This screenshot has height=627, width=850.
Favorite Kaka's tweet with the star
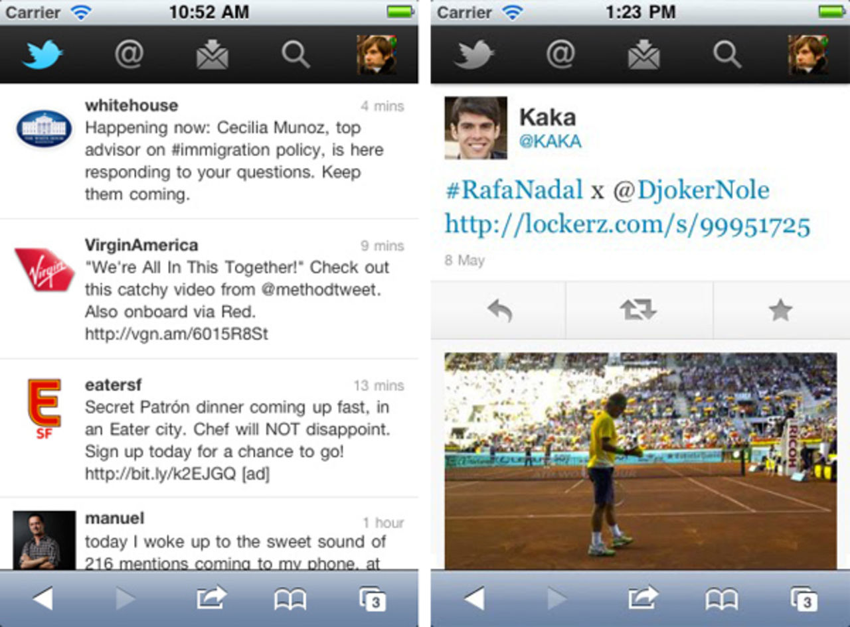[x=781, y=310]
